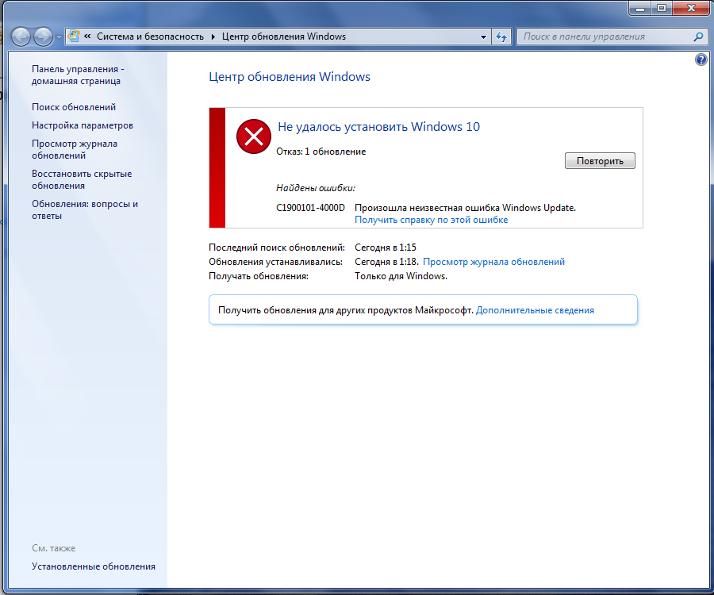Click the Control Panel icon in address bar
The width and height of the screenshot is (714, 595).
(73, 36)
